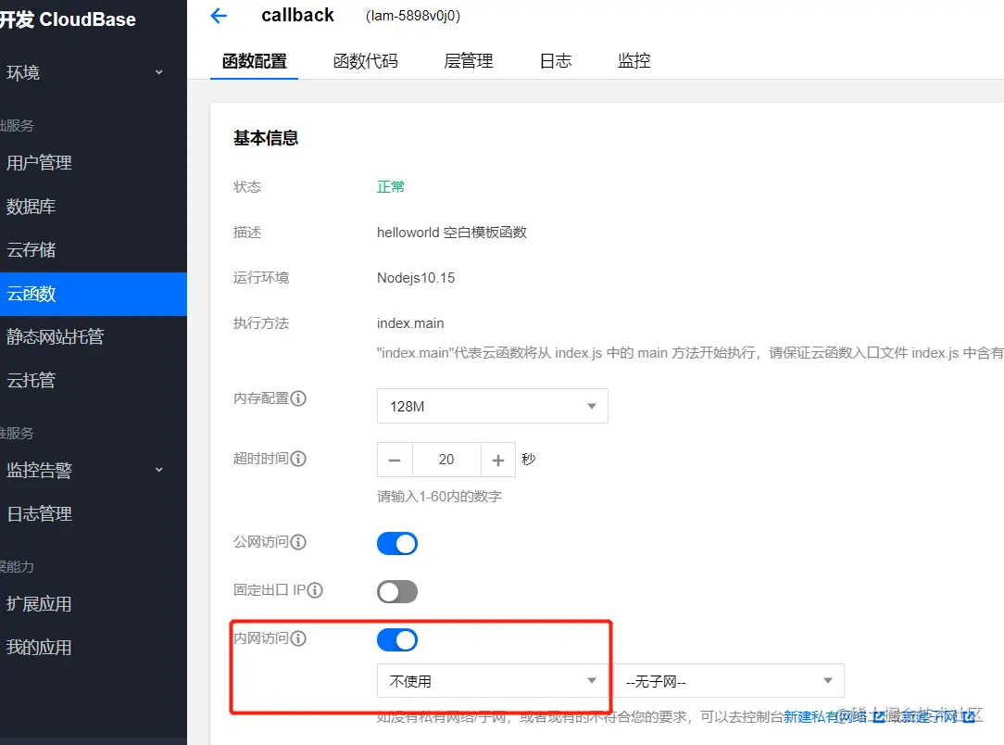
Task: Enable the 固定出口 IP switch
Action: pyautogui.click(x=397, y=591)
